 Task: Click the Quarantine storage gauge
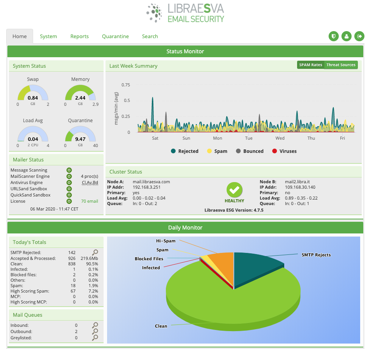(80, 134)
